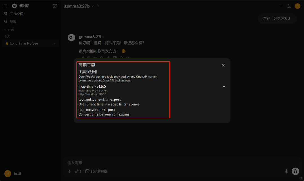Open the gemma3:27b model selector dropdown
This screenshot has height=181, width=304.
tap(79, 6)
